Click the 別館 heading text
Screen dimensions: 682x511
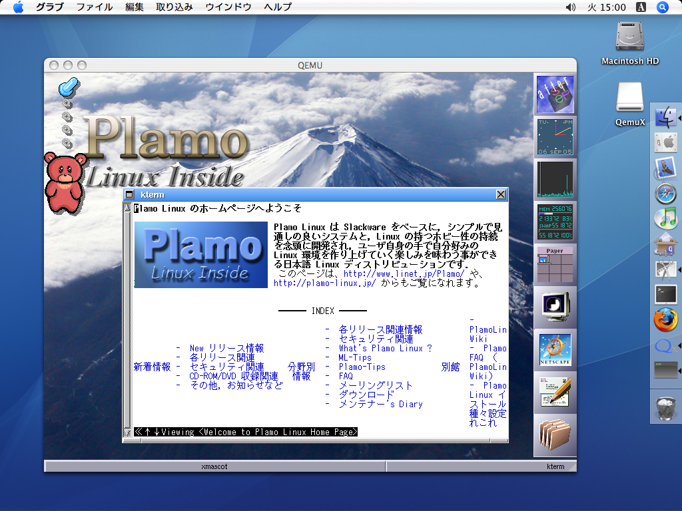point(450,367)
